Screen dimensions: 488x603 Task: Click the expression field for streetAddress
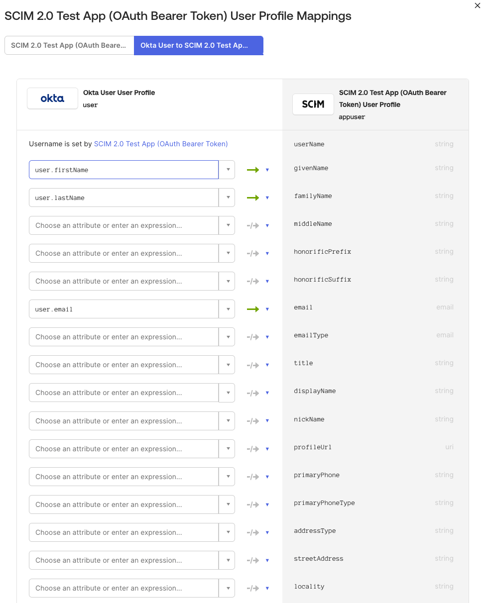click(124, 560)
